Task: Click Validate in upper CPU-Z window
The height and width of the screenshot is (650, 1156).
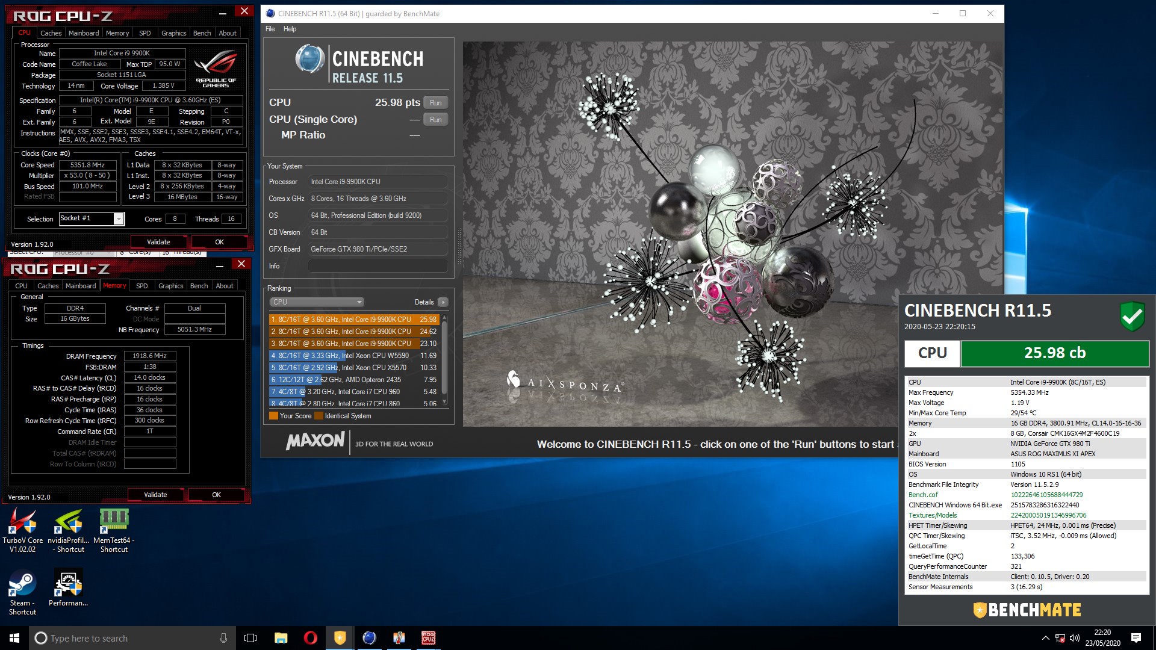Action: click(158, 242)
